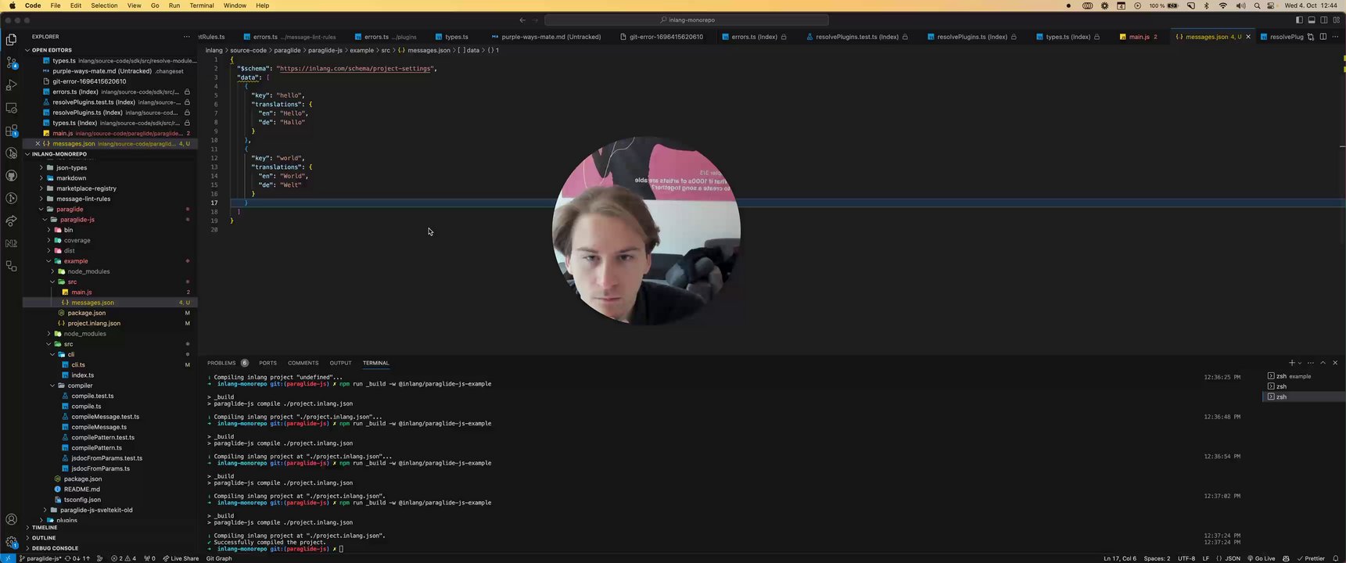Viewport: 1346px width, 563px height.
Task: Synchronize changes 0 down 1 up
Action: point(77,558)
